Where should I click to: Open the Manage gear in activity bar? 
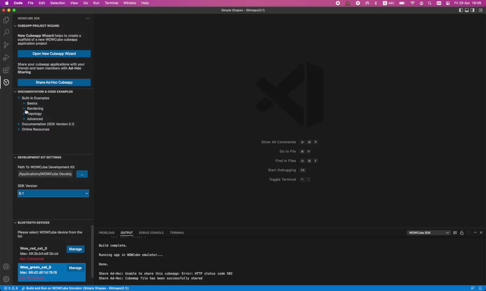pyautogui.click(x=6, y=279)
